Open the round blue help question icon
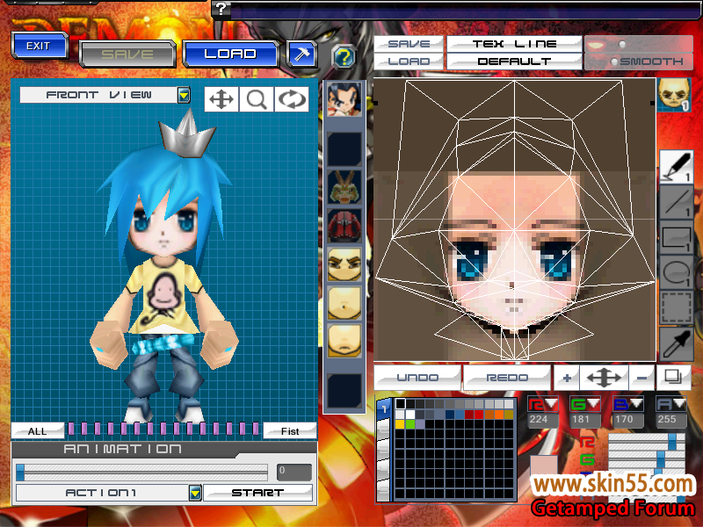 tap(344, 57)
